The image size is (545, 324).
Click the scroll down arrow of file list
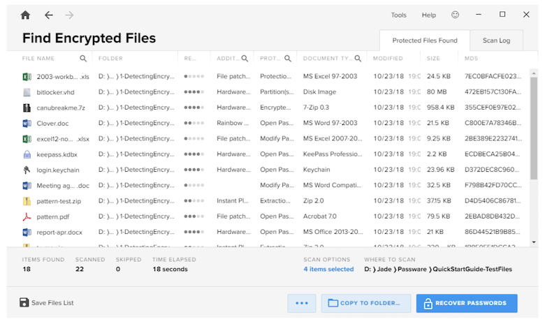point(534,242)
